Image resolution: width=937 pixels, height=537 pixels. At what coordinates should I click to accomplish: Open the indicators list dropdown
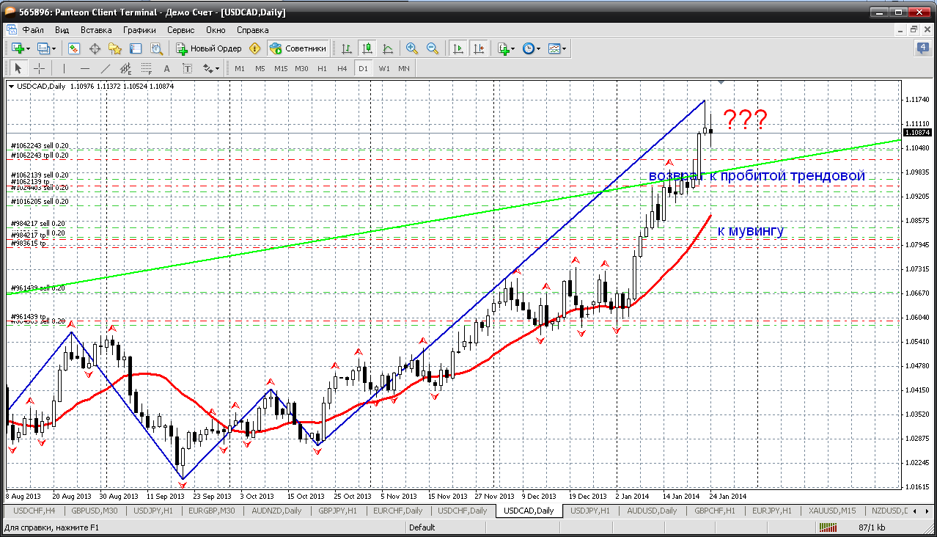pyautogui.click(x=506, y=48)
